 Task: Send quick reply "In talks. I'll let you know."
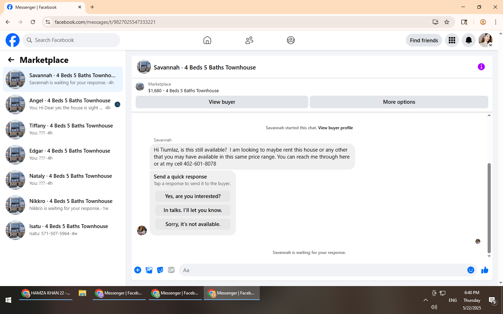(x=193, y=210)
